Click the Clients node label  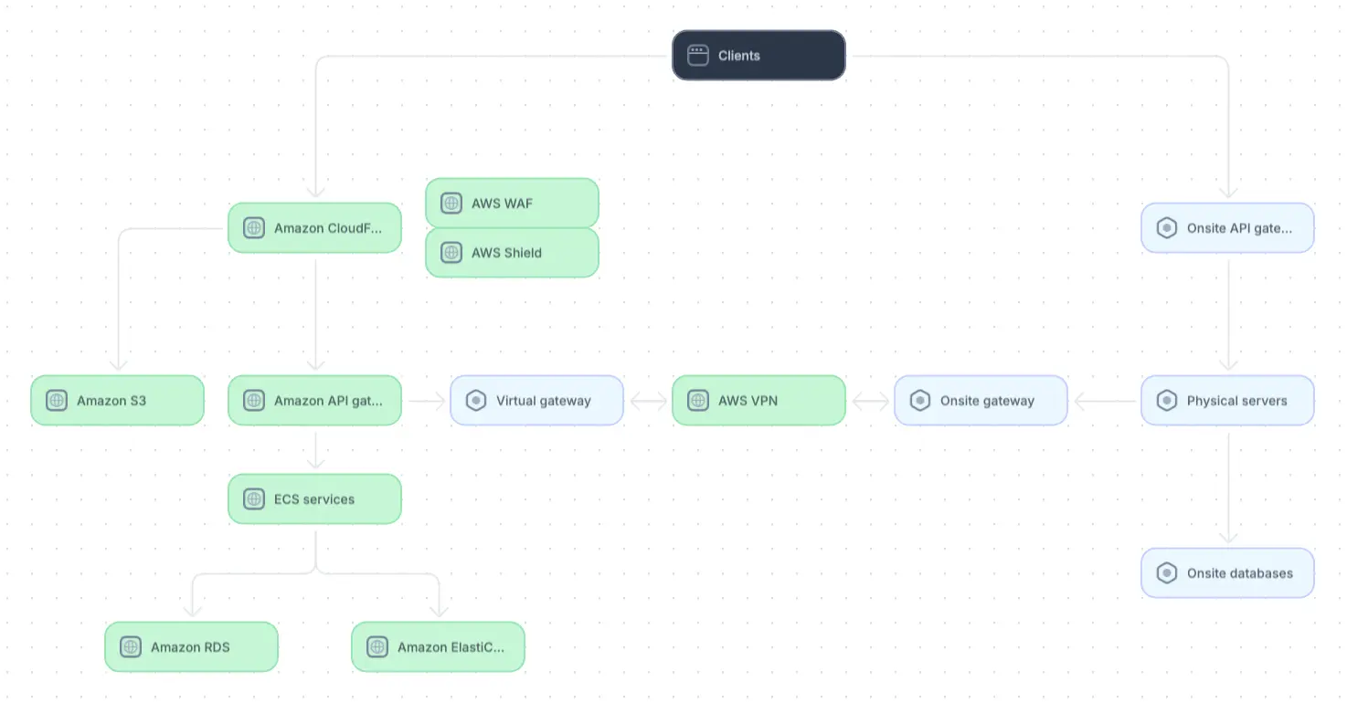tap(739, 56)
